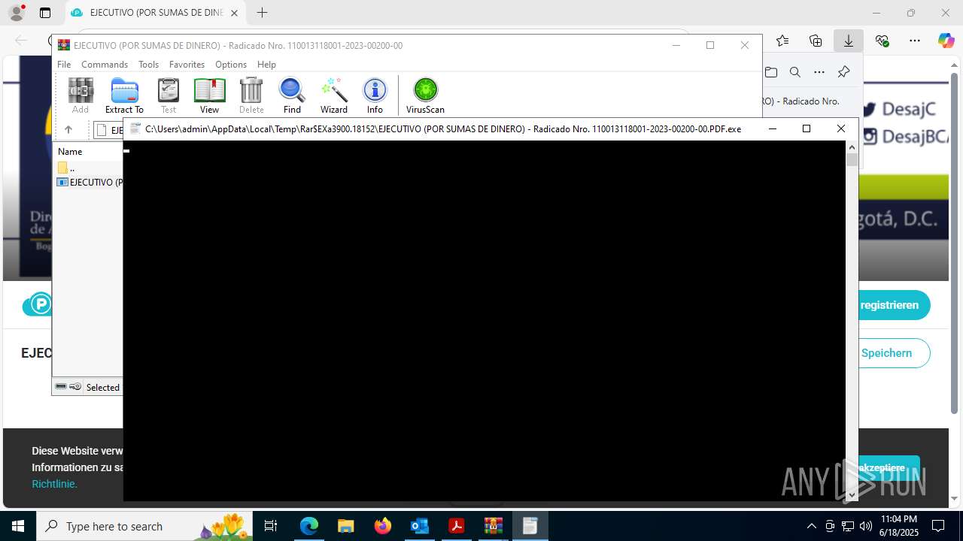Screen dimensions: 963x541
Task: Go up one folder in WinRAR
Action: (68, 129)
